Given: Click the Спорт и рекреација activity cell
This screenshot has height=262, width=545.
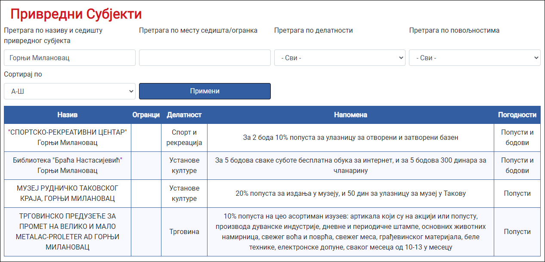Looking at the screenshot, I should click(184, 138).
